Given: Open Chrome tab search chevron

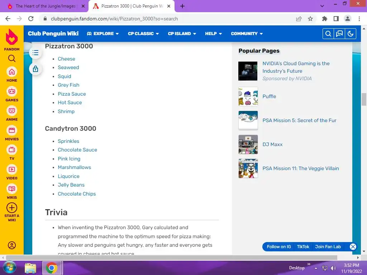Looking at the screenshot, I should [x=322, y=6].
